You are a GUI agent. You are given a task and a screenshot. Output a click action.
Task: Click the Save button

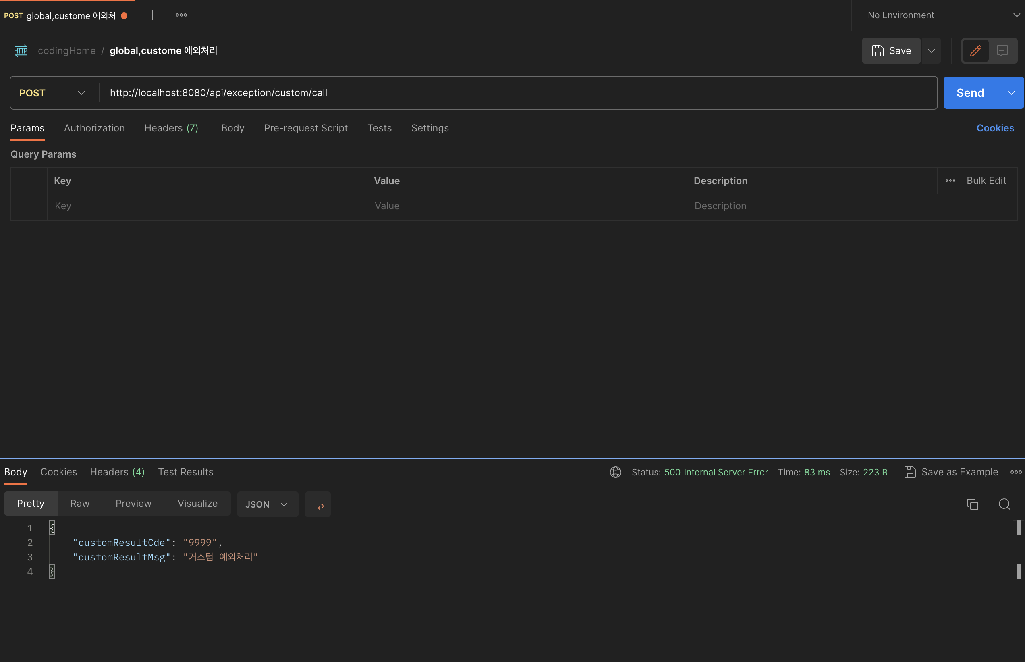pyautogui.click(x=891, y=51)
